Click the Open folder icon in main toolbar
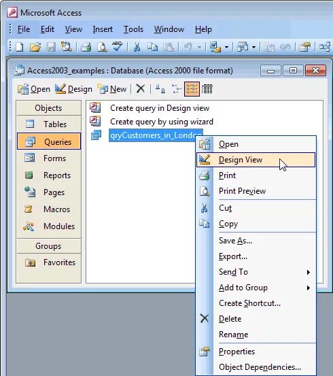 tap(35, 47)
